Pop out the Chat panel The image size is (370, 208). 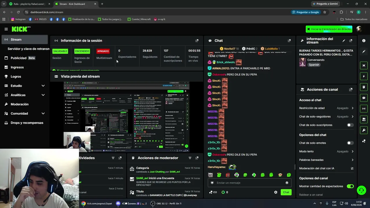coord(289,41)
